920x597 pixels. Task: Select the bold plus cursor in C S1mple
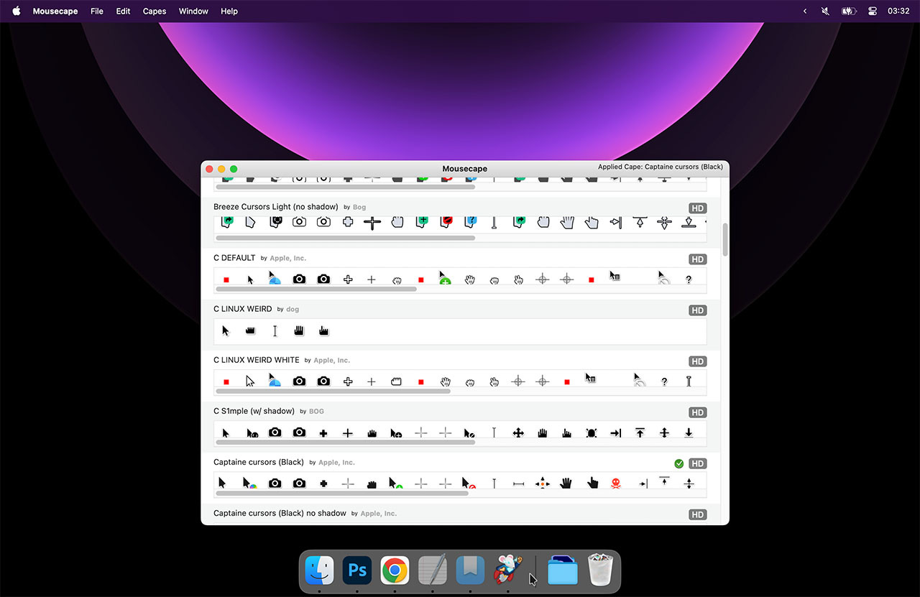pos(323,433)
